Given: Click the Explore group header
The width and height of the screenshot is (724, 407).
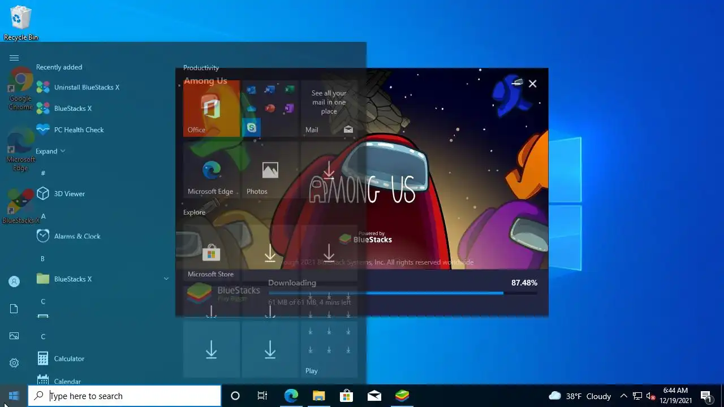Looking at the screenshot, I should [194, 212].
